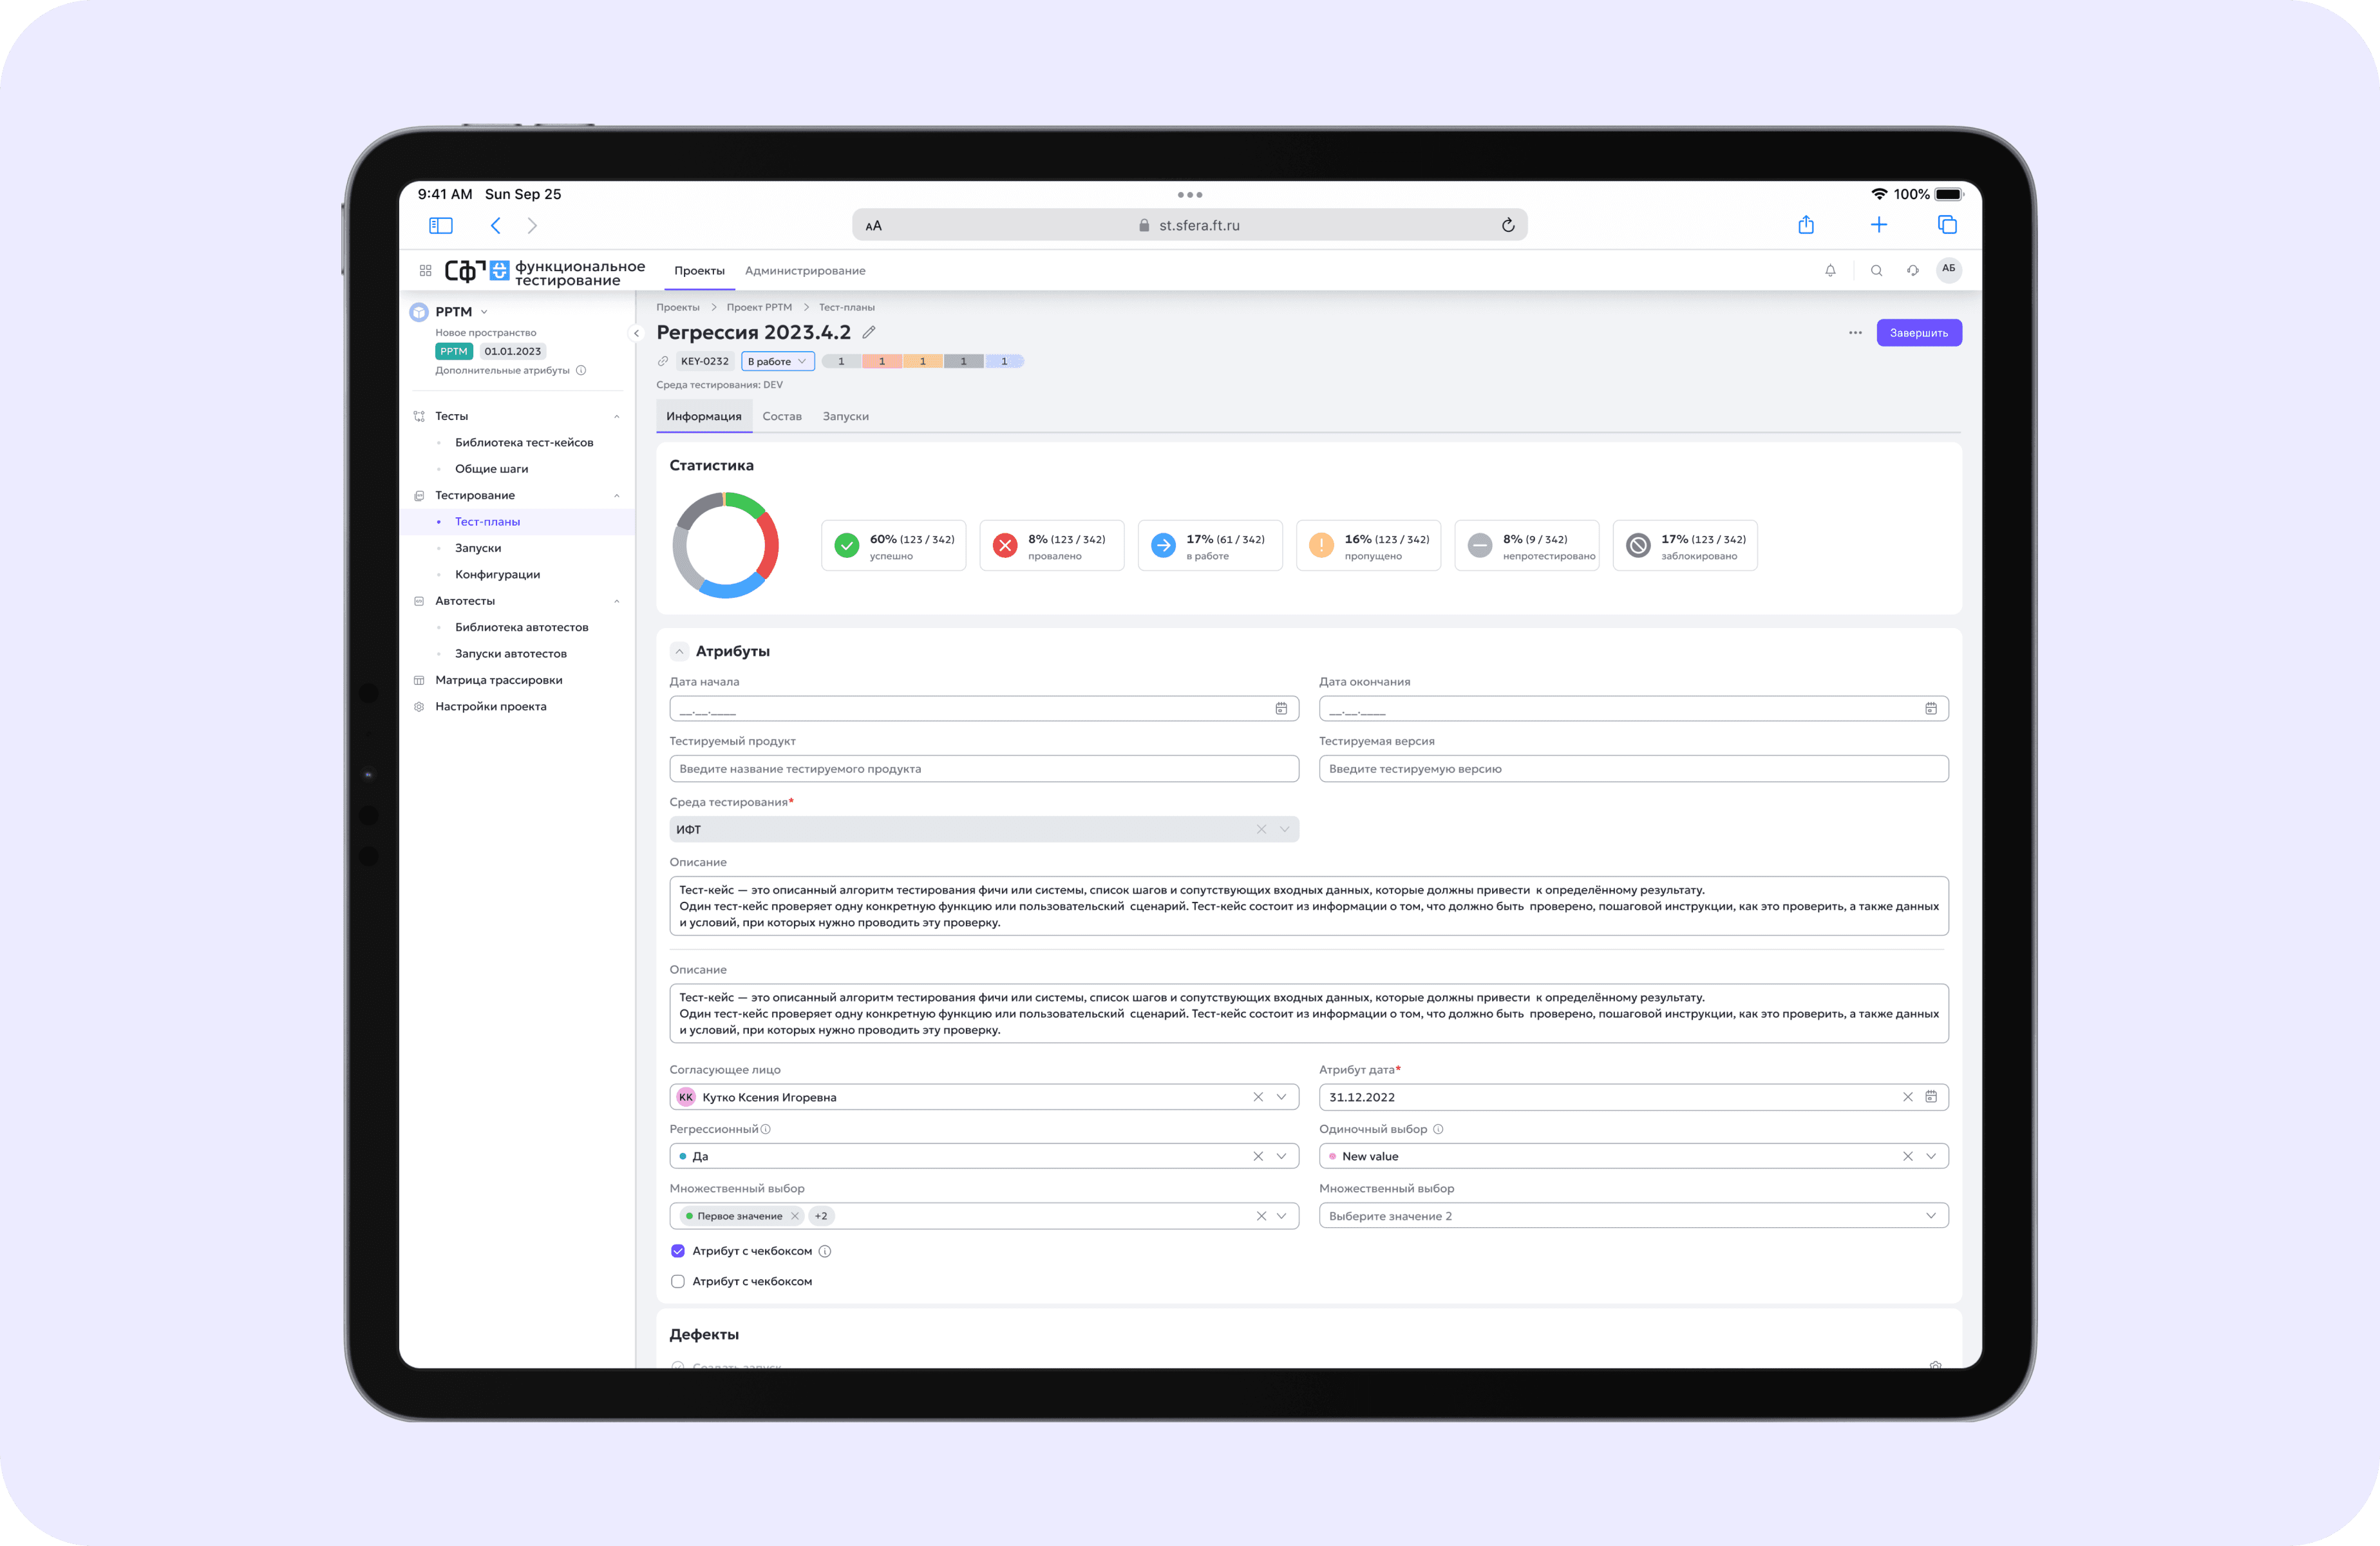
Task: Click Safari reload page icon
Action: 1508,225
